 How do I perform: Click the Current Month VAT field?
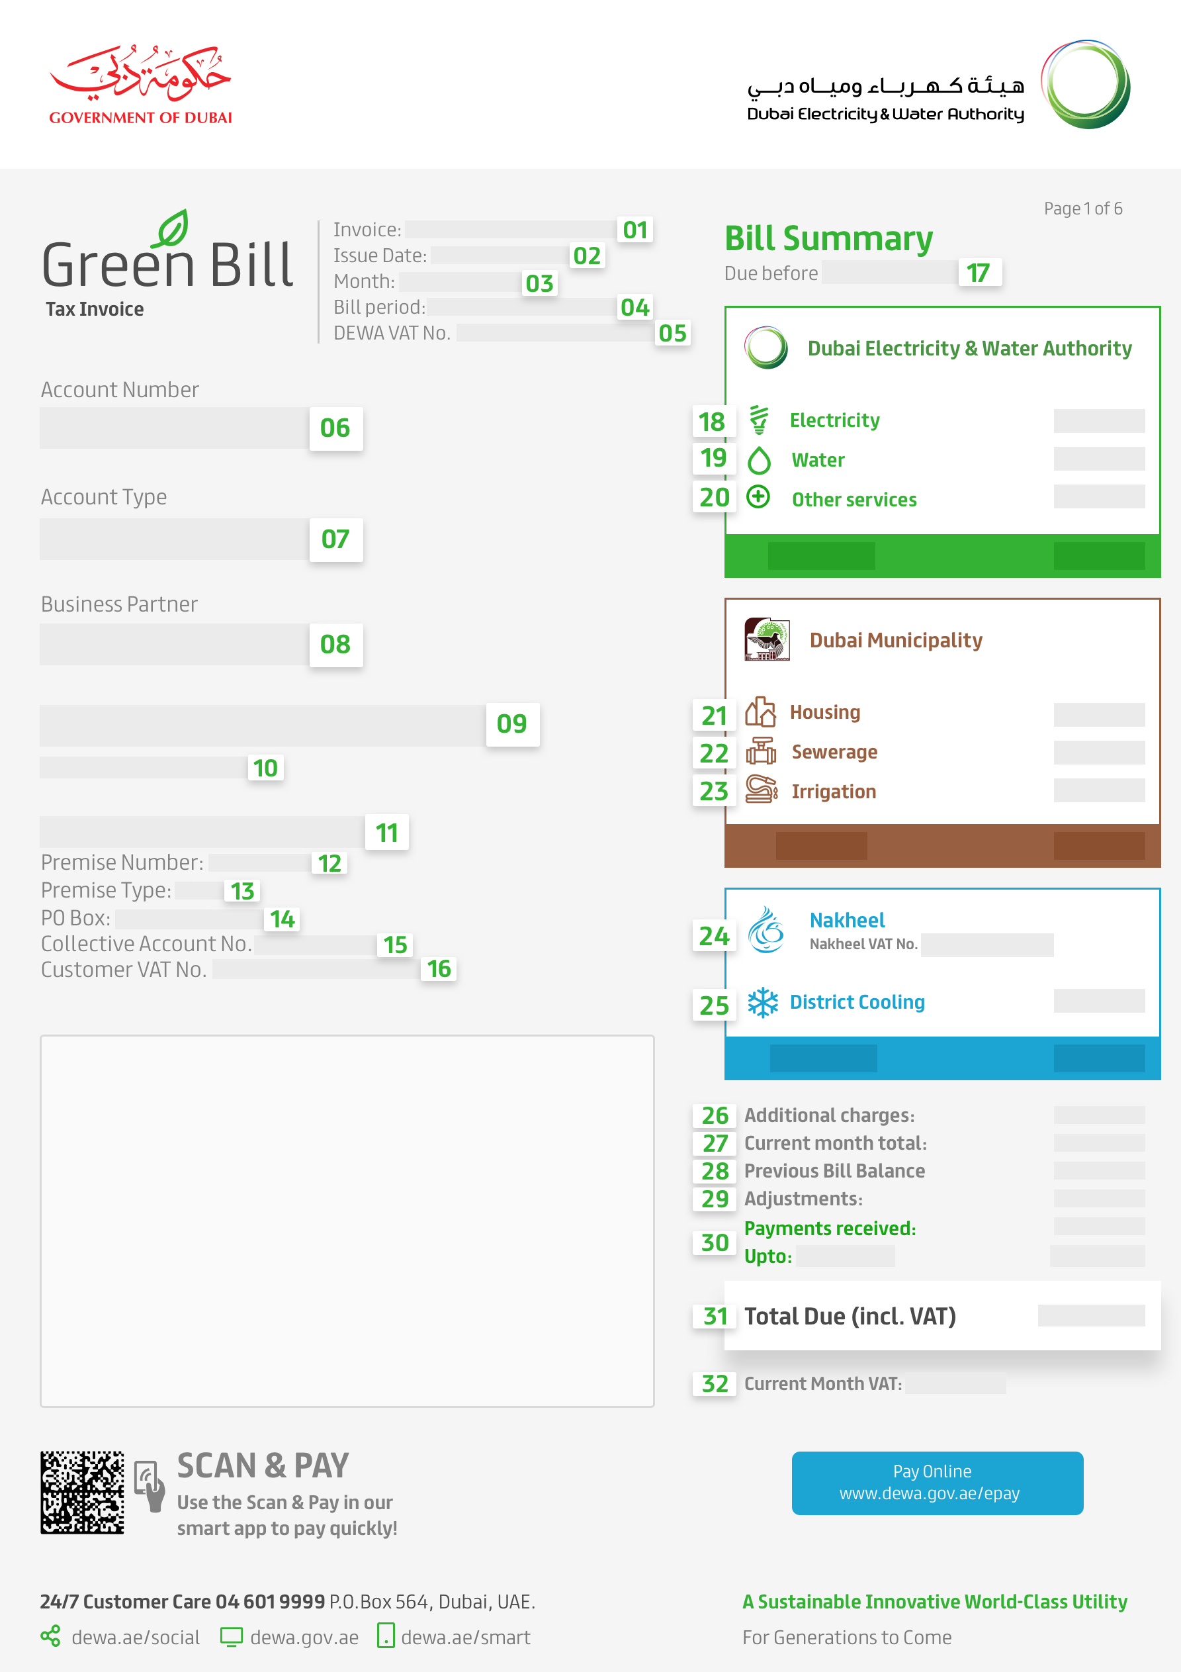click(x=955, y=1383)
